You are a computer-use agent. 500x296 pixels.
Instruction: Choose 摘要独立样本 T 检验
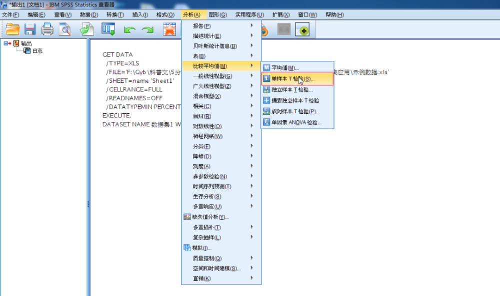pos(297,100)
